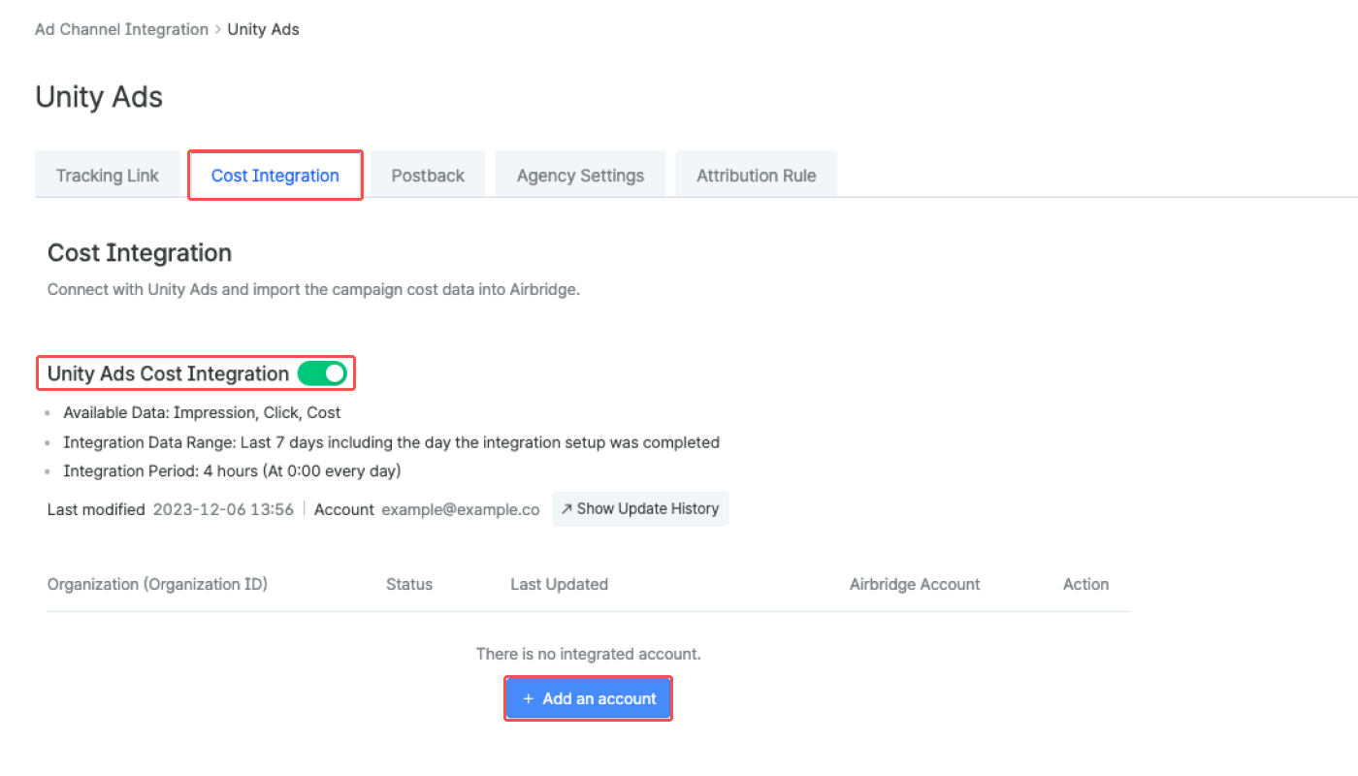The width and height of the screenshot is (1358, 776).
Task: Click the Organization (Organization ID) column header
Action: coord(157,584)
